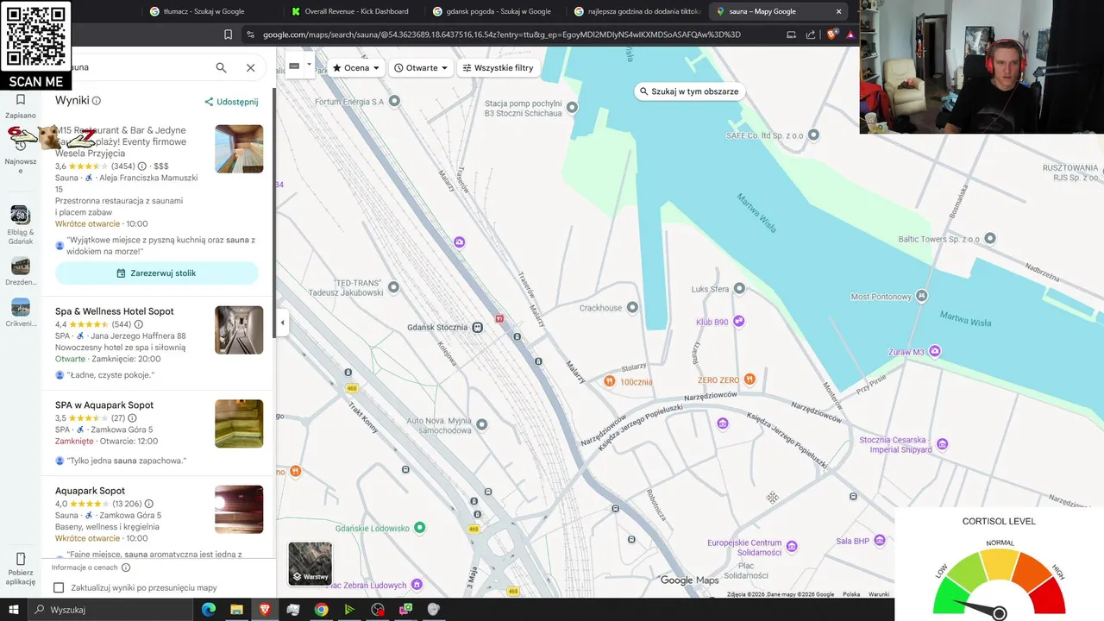Viewport: 1104px width, 621px height.
Task: Open Aquapark Sopot photo thumbnail
Action: point(239,509)
